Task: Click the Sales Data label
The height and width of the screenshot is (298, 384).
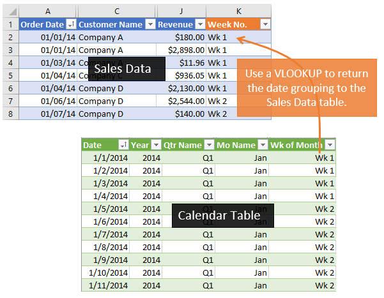Action: pyautogui.click(x=122, y=69)
